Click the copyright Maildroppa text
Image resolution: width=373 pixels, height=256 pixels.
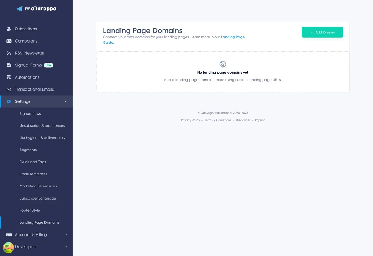[223, 113]
